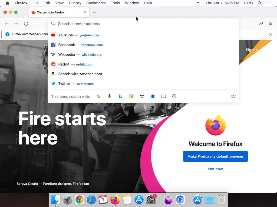Open the History menu

(x=75, y=3)
